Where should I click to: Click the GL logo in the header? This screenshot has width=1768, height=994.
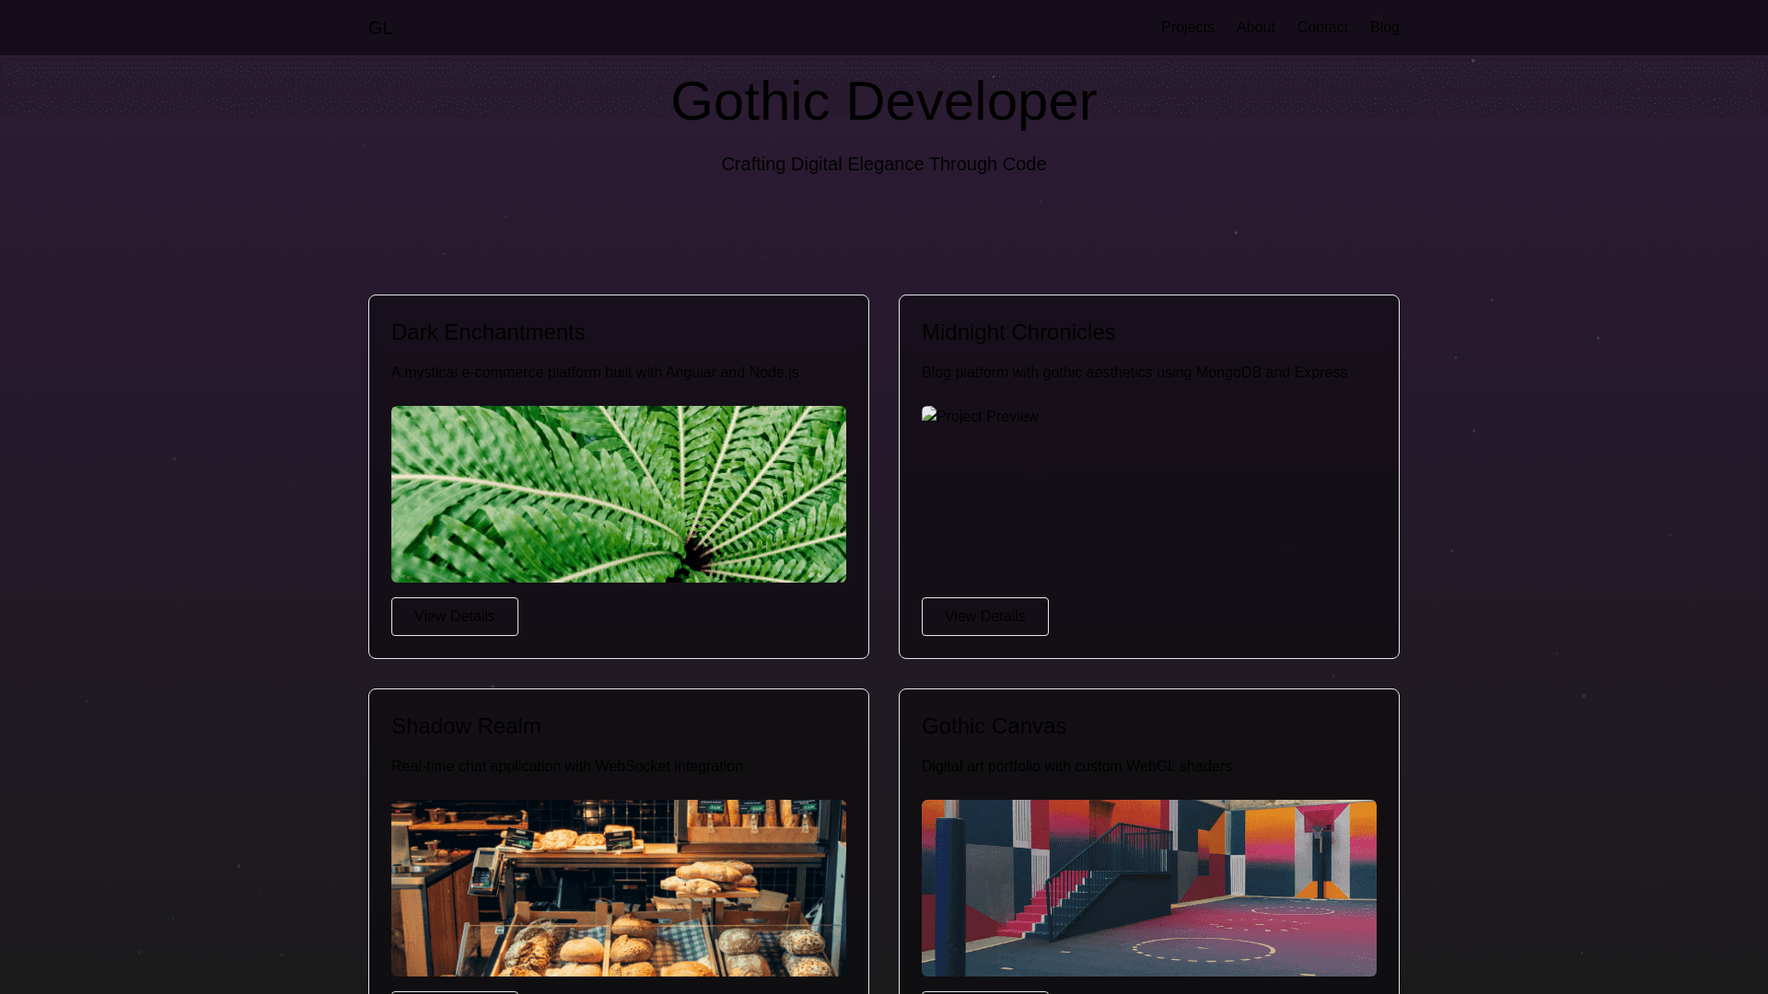379,28
